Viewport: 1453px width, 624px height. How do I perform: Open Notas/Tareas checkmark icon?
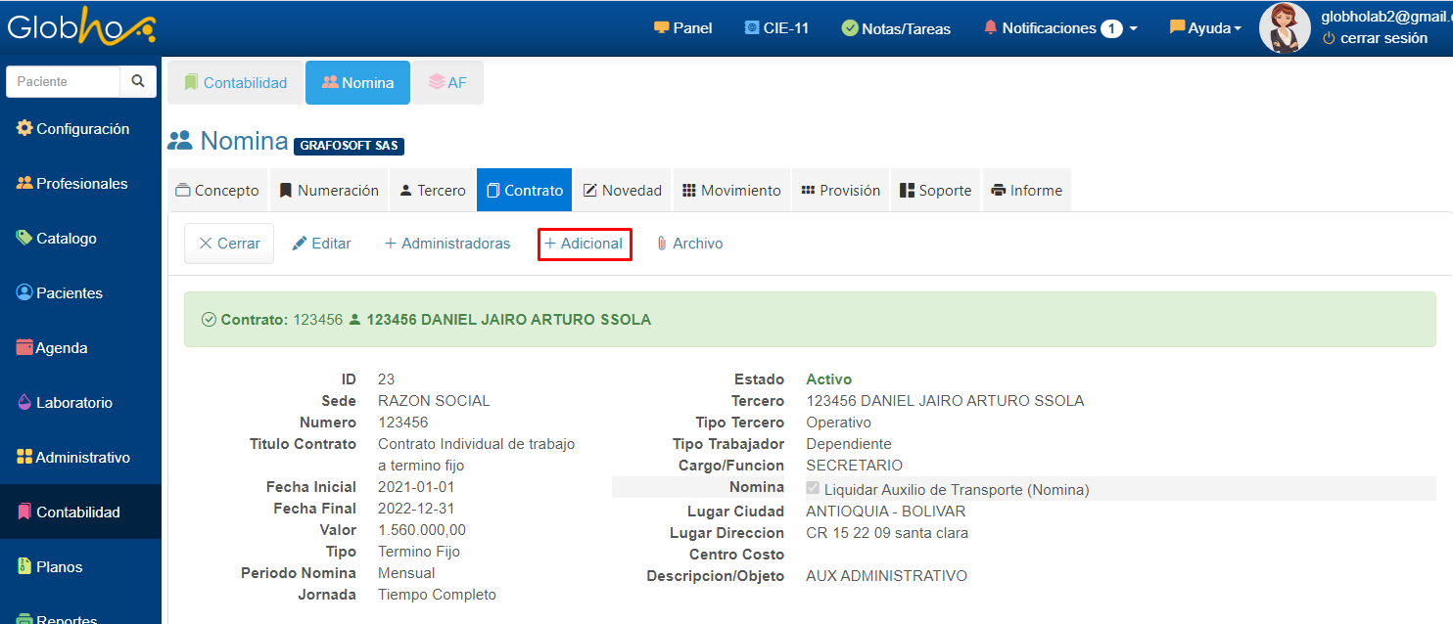pyautogui.click(x=850, y=28)
